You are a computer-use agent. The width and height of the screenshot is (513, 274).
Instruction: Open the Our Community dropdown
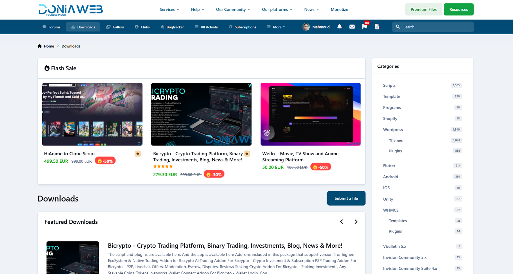pyautogui.click(x=233, y=10)
